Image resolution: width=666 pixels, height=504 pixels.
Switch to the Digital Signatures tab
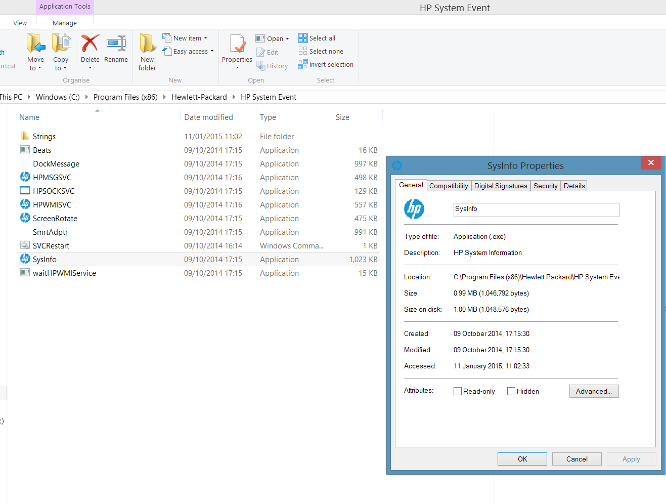click(501, 186)
